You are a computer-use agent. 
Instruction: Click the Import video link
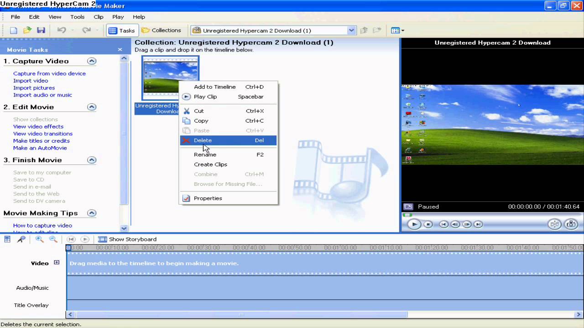[31, 81]
